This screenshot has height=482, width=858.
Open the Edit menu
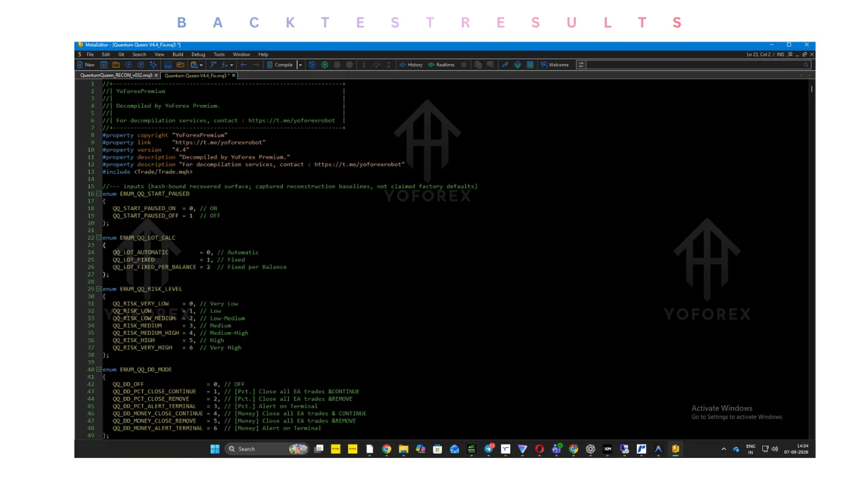pos(106,54)
